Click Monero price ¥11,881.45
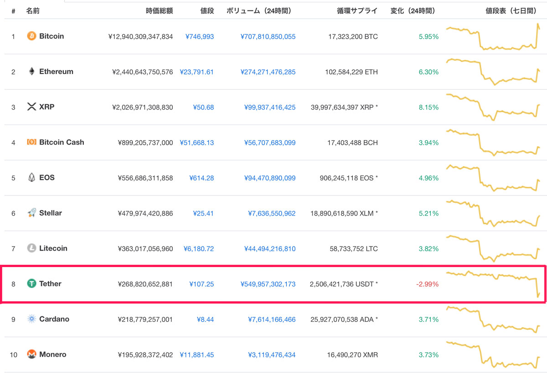Screen dimensions: 547x373 coord(196,355)
